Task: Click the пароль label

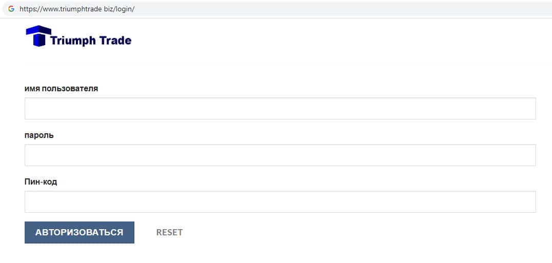Action: (x=39, y=135)
